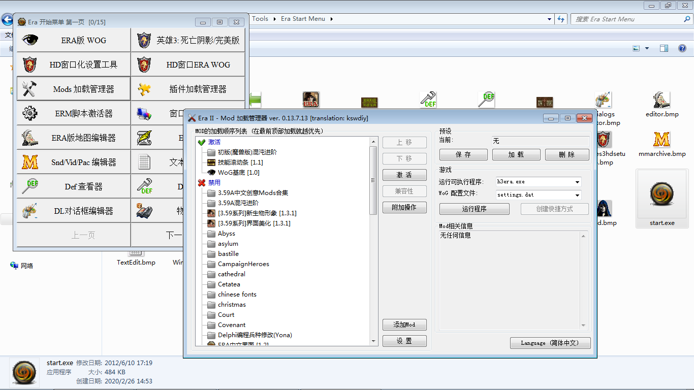This screenshot has width=694, height=390.
Task: Refresh the Explorer address bar
Action: point(561,19)
